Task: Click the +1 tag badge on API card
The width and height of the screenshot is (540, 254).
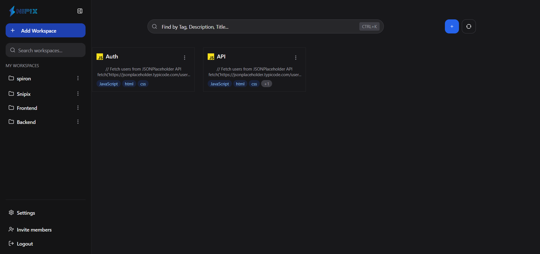Action: click(x=266, y=84)
